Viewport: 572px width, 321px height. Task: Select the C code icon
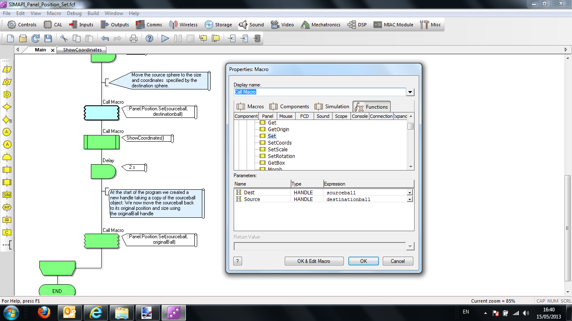tap(7, 232)
